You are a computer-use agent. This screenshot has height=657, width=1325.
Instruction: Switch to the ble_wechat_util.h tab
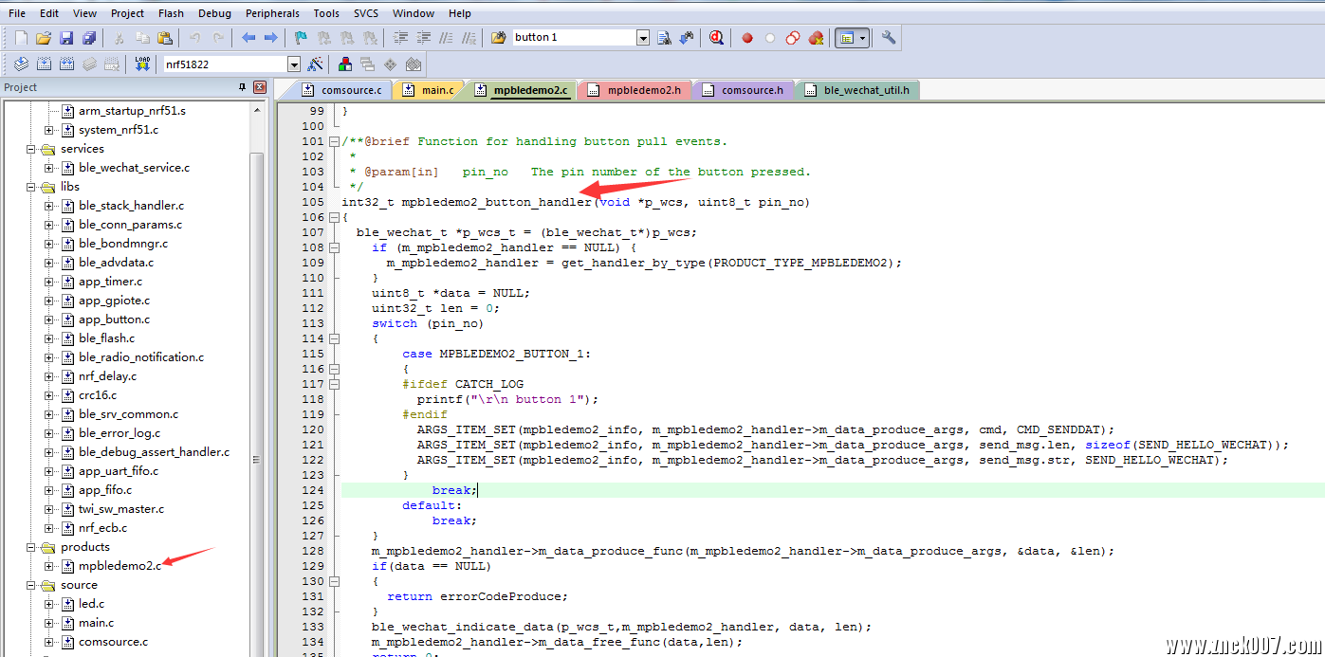858,90
